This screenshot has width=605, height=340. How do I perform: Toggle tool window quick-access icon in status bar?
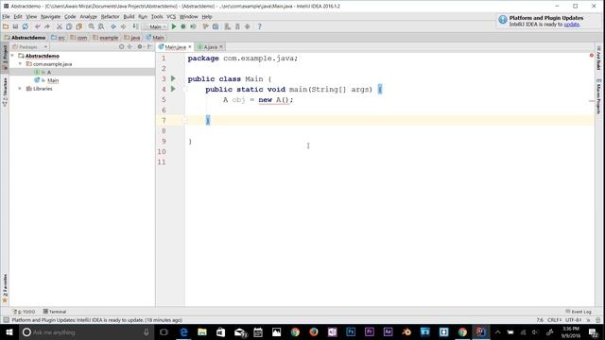tap(6, 320)
